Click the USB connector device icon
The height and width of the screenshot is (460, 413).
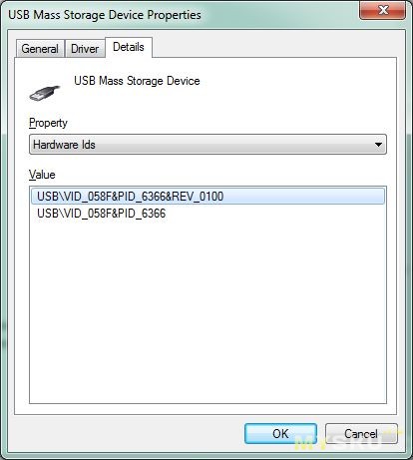(x=45, y=93)
